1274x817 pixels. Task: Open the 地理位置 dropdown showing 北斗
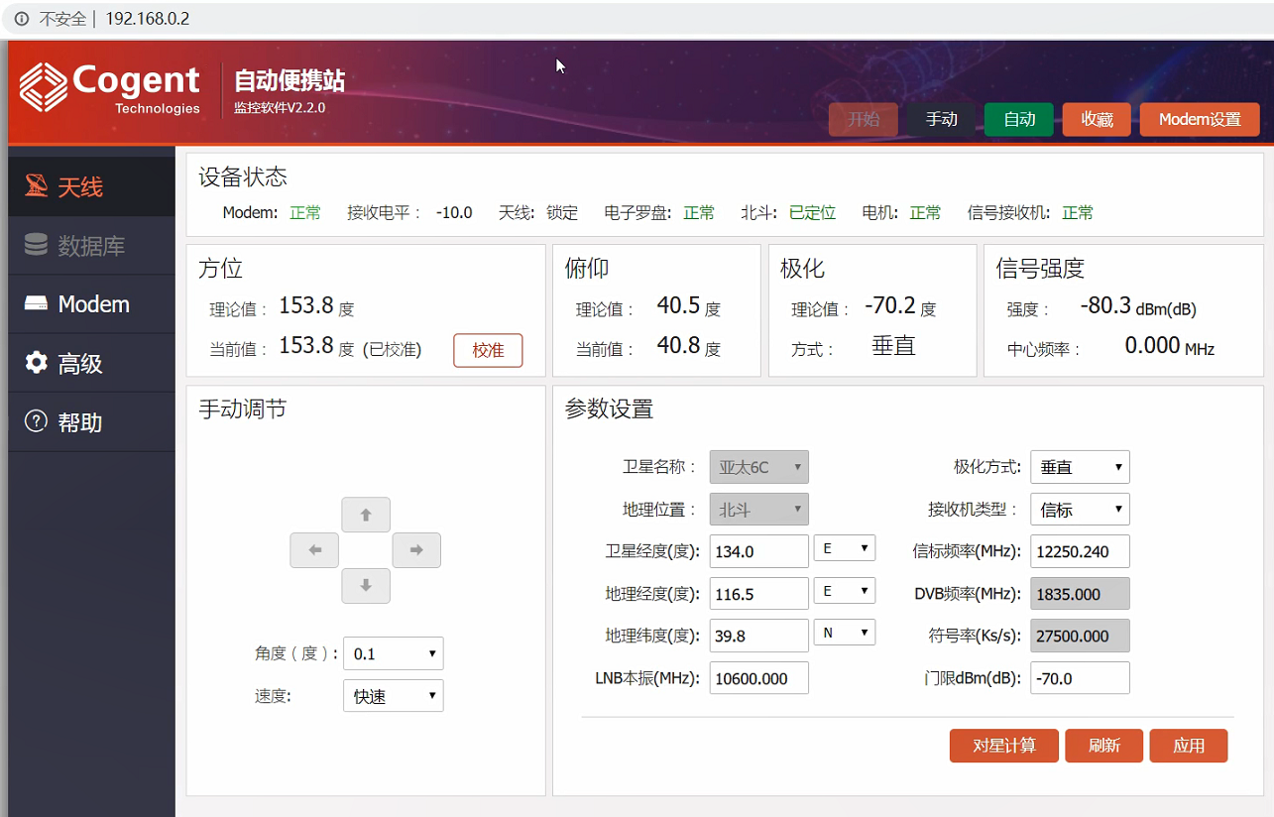(759, 509)
